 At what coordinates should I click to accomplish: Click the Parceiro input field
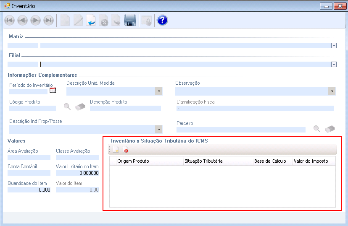241,130
